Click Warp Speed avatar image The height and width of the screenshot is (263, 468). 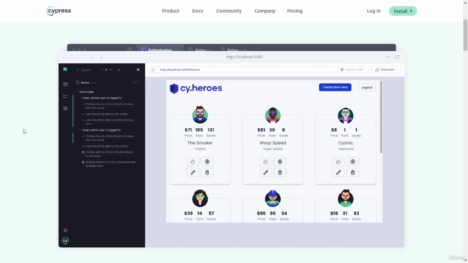(x=273, y=115)
